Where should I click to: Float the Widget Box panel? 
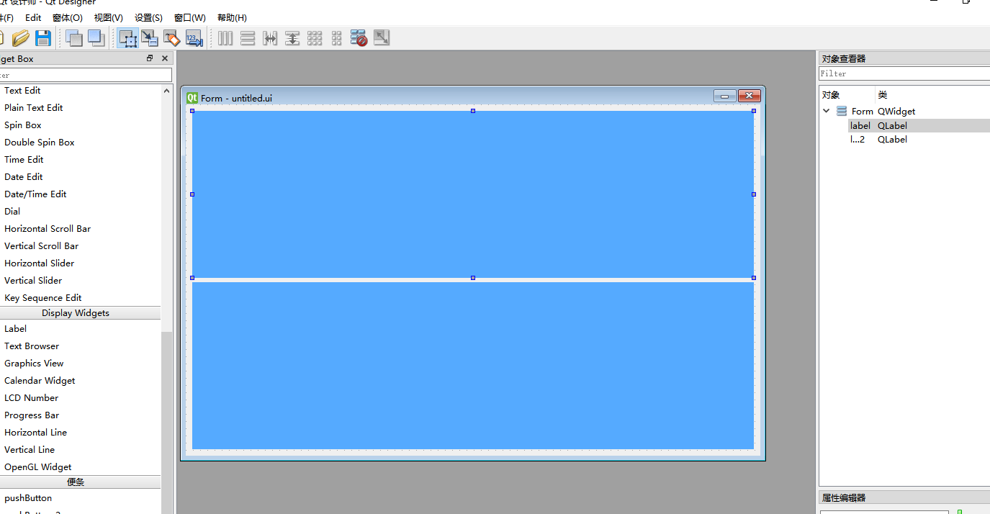pyautogui.click(x=150, y=58)
